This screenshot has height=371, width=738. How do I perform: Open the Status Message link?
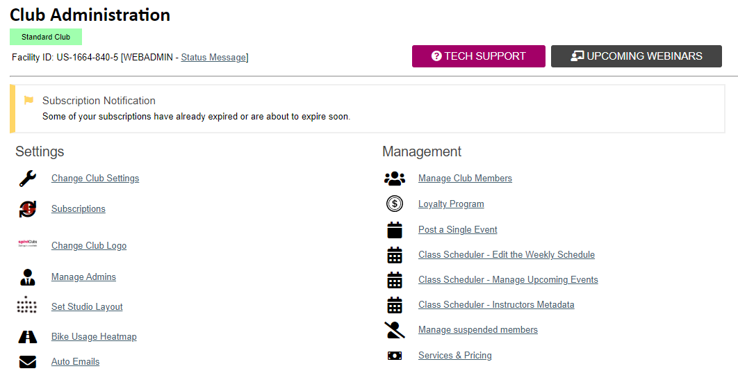pyautogui.click(x=213, y=58)
